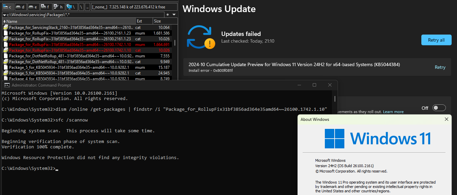
Task: Retry the KB5044384 cumulative update
Action: point(440,67)
